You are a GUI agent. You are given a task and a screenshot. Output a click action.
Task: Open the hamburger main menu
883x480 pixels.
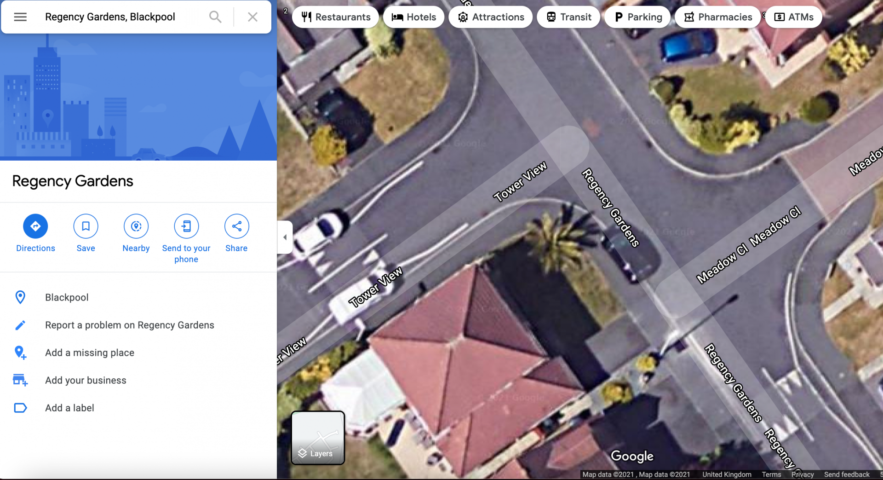click(20, 17)
